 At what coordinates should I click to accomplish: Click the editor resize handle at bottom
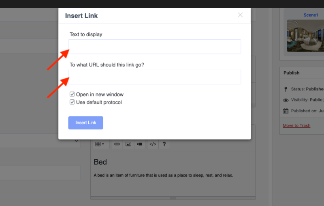[x=173, y=198]
